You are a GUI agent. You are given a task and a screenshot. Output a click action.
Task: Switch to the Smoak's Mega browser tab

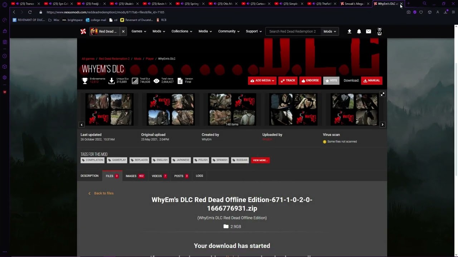point(354,4)
